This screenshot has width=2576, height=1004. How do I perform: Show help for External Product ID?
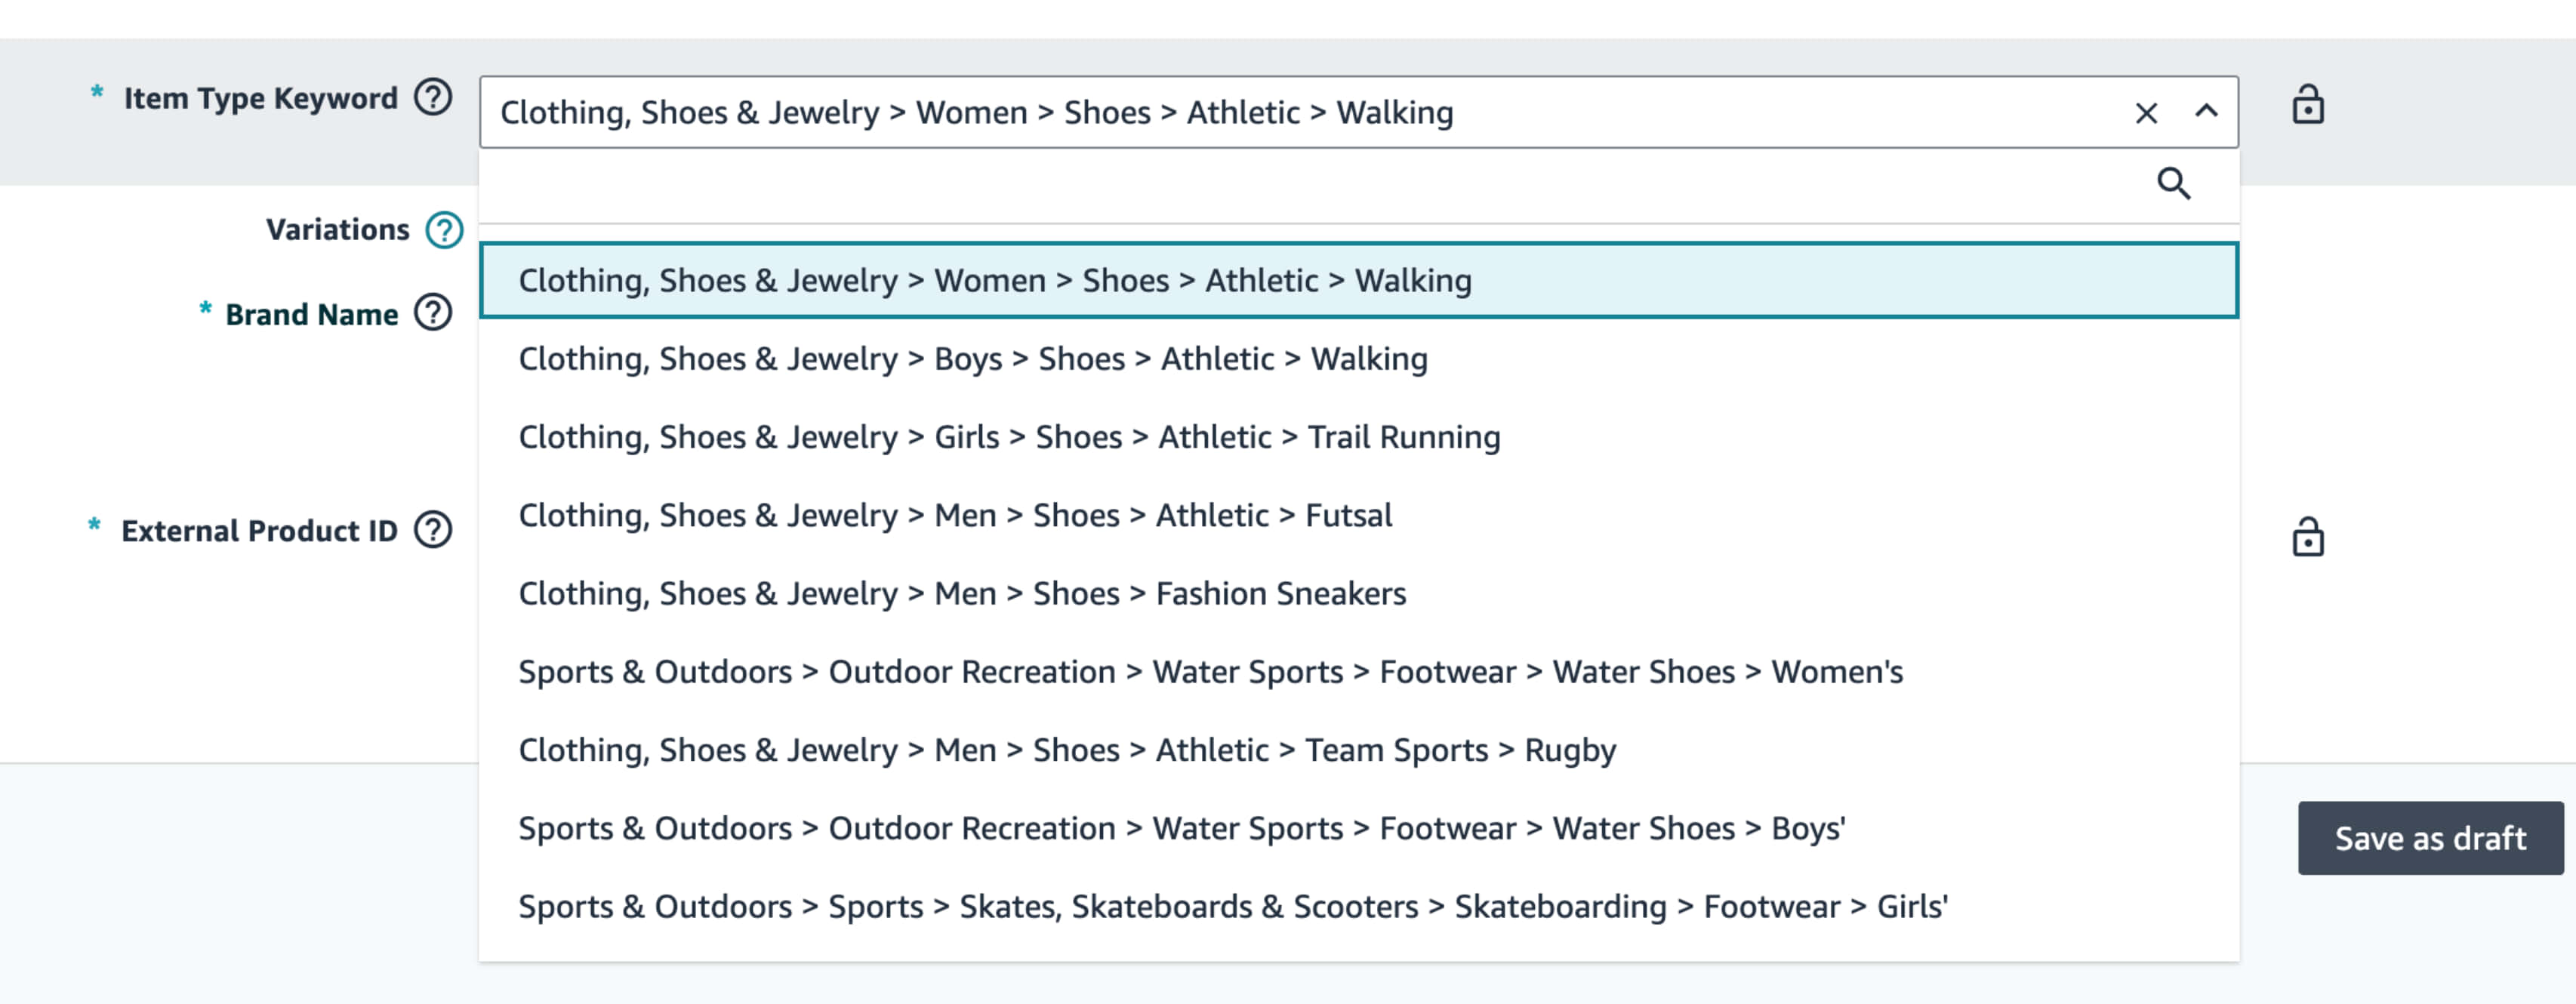(x=433, y=530)
